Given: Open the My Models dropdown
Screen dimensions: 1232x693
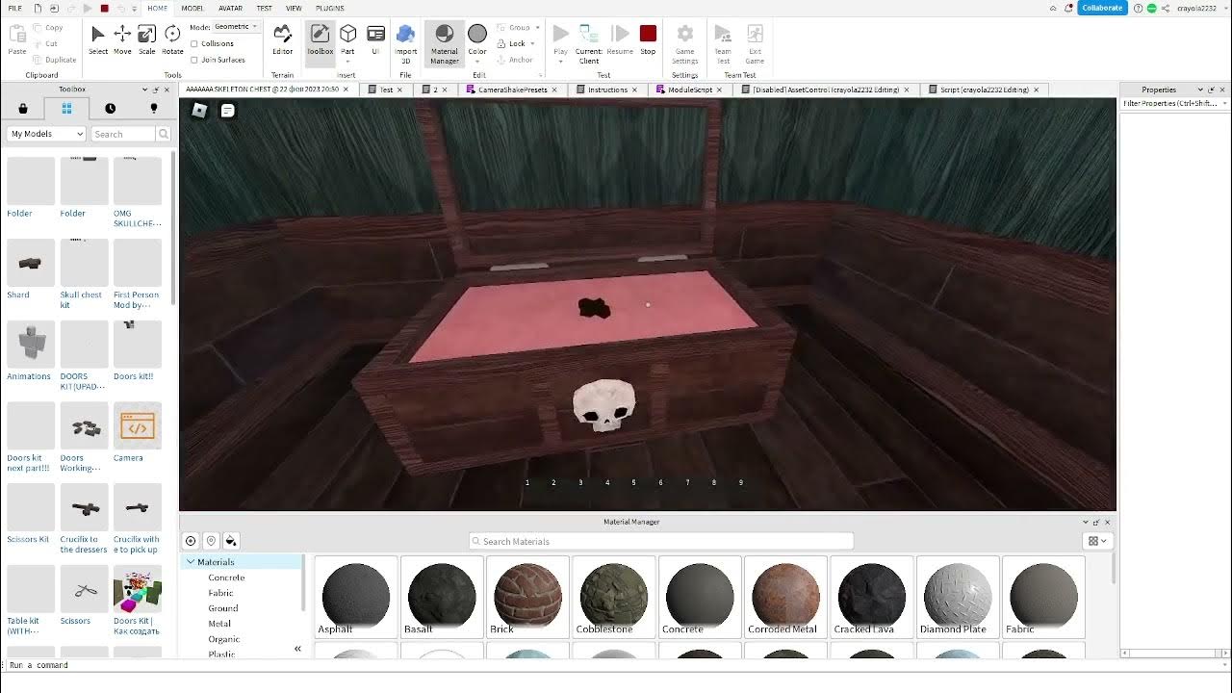Looking at the screenshot, I should point(46,134).
